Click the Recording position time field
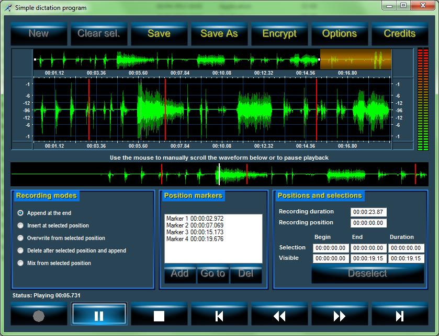The width and height of the screenshot is (439, 336). click(368, 223)
